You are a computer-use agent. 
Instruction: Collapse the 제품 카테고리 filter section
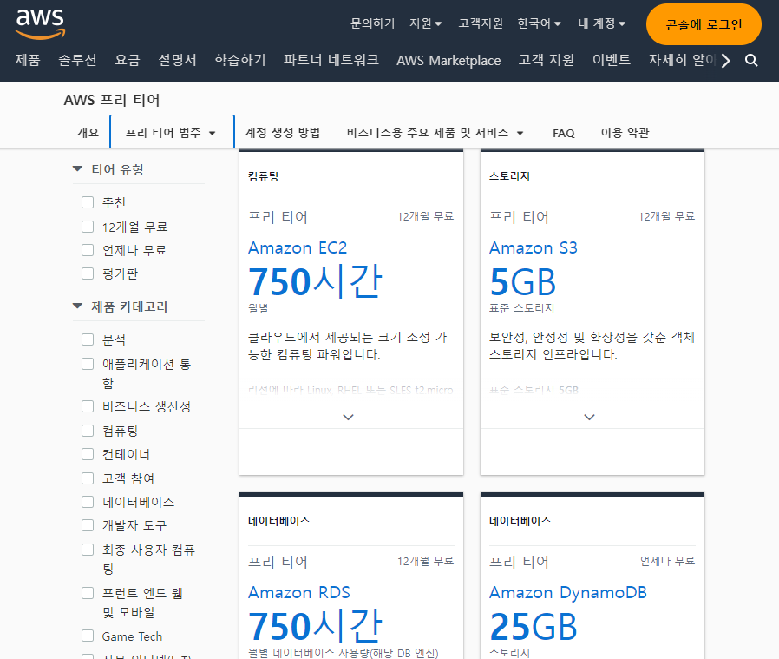[x=77, y=306]
